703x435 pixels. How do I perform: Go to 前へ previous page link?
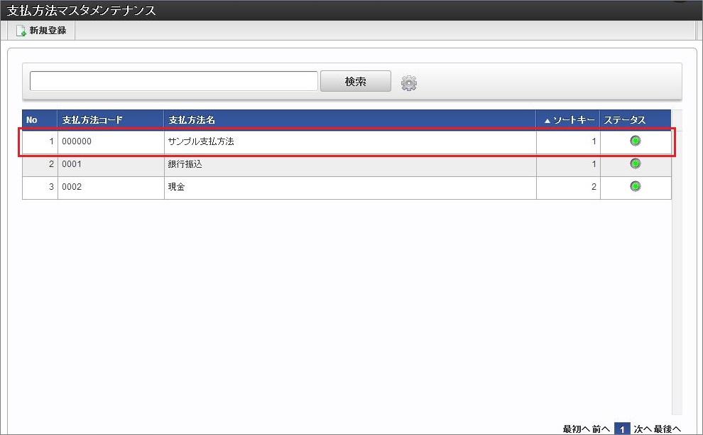pyautogui.click(x=601, y=429)
